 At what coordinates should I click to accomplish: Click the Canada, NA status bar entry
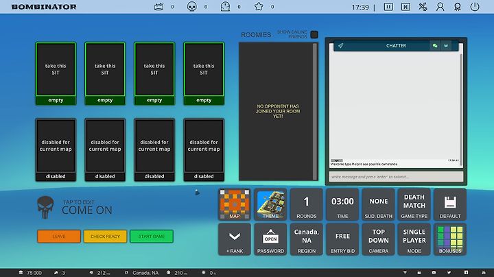(141, 273)
